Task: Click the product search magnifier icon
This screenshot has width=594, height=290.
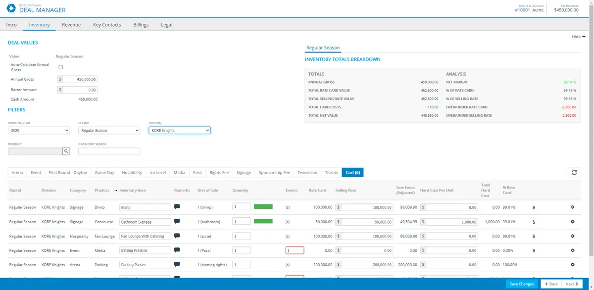Action: click(x=66, y=151)
